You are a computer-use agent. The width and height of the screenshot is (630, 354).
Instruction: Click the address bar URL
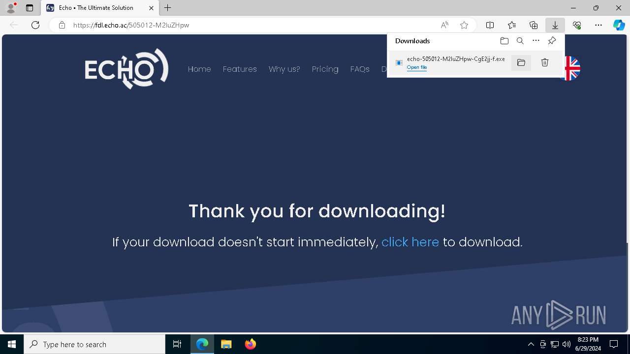(131, 25)
